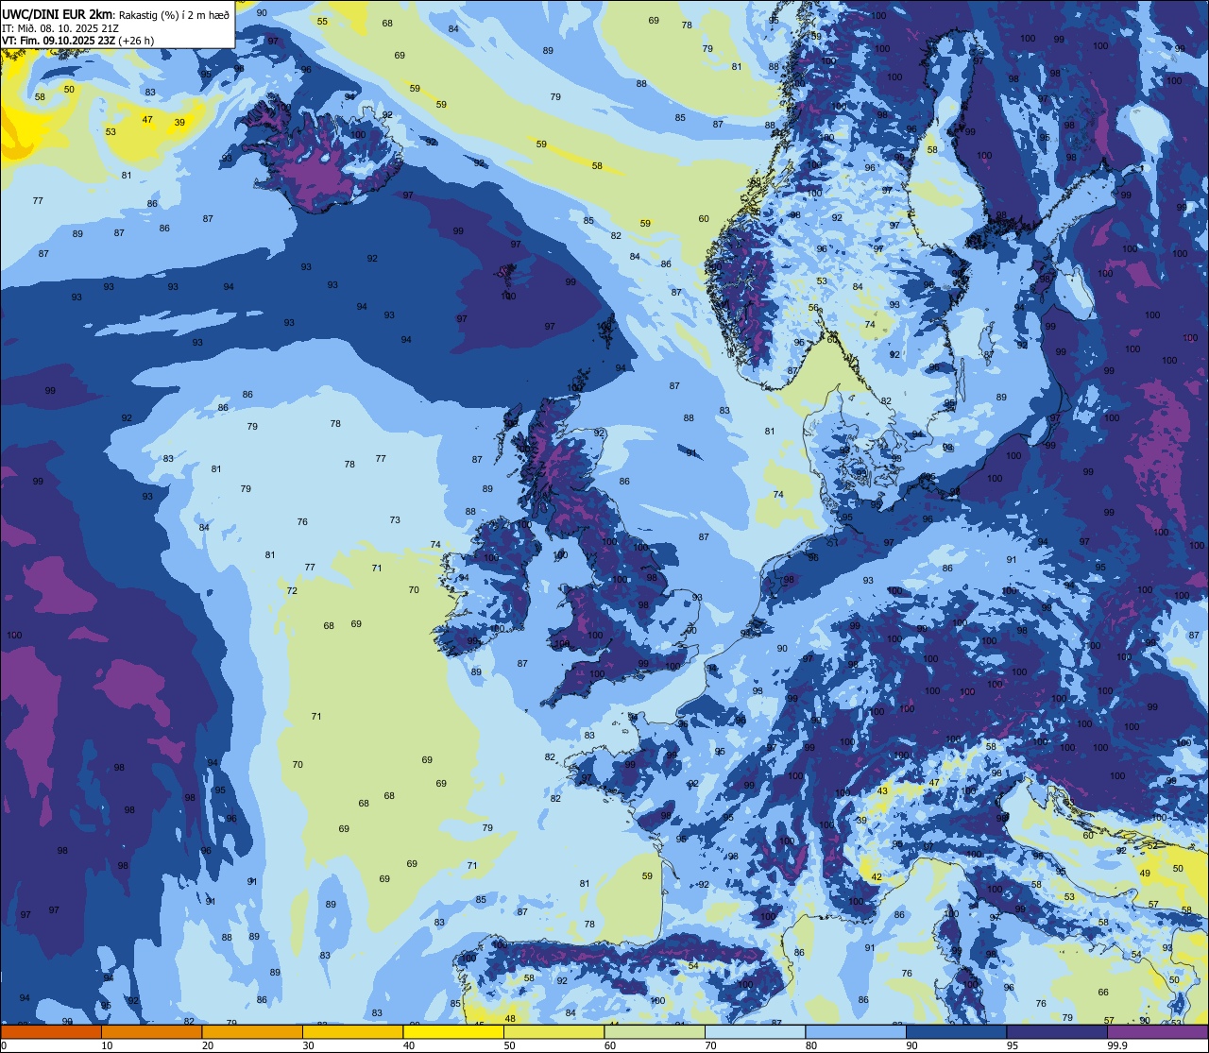The height and width of the screenshot is (1053, 1209).
Task: Click the humidity value '73' on map
Action: click(395, 520)
